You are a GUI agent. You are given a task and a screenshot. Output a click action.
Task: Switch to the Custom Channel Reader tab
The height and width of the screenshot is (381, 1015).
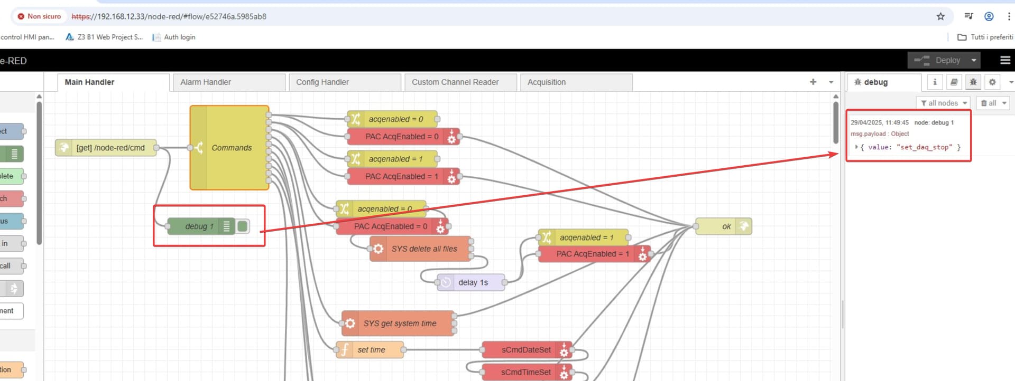click(x=461, y=82)
